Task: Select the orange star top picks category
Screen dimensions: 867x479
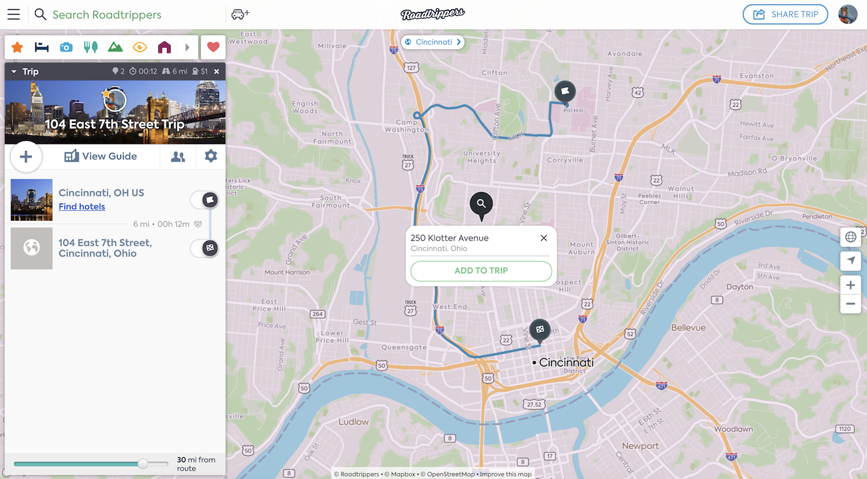Action: click(17, 47)
